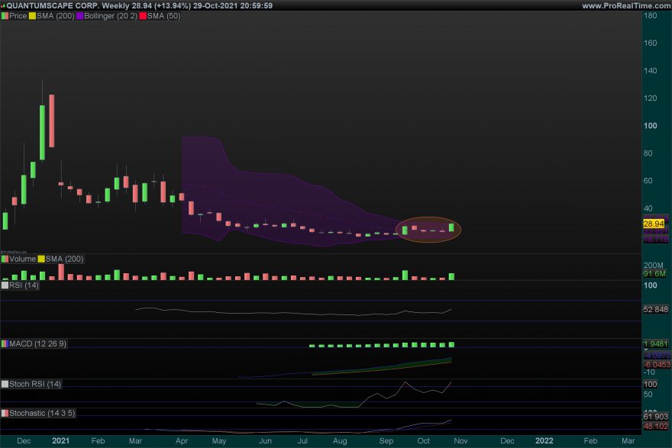Click the 140 price axis value

point(650,71)
